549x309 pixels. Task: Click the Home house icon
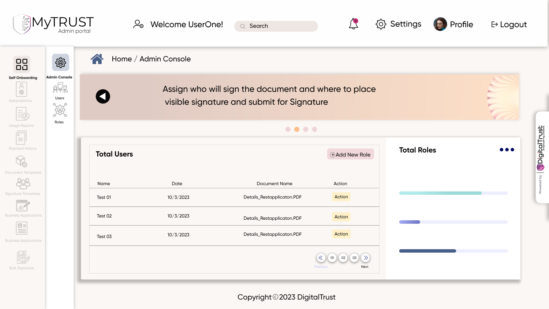point(97,59)
